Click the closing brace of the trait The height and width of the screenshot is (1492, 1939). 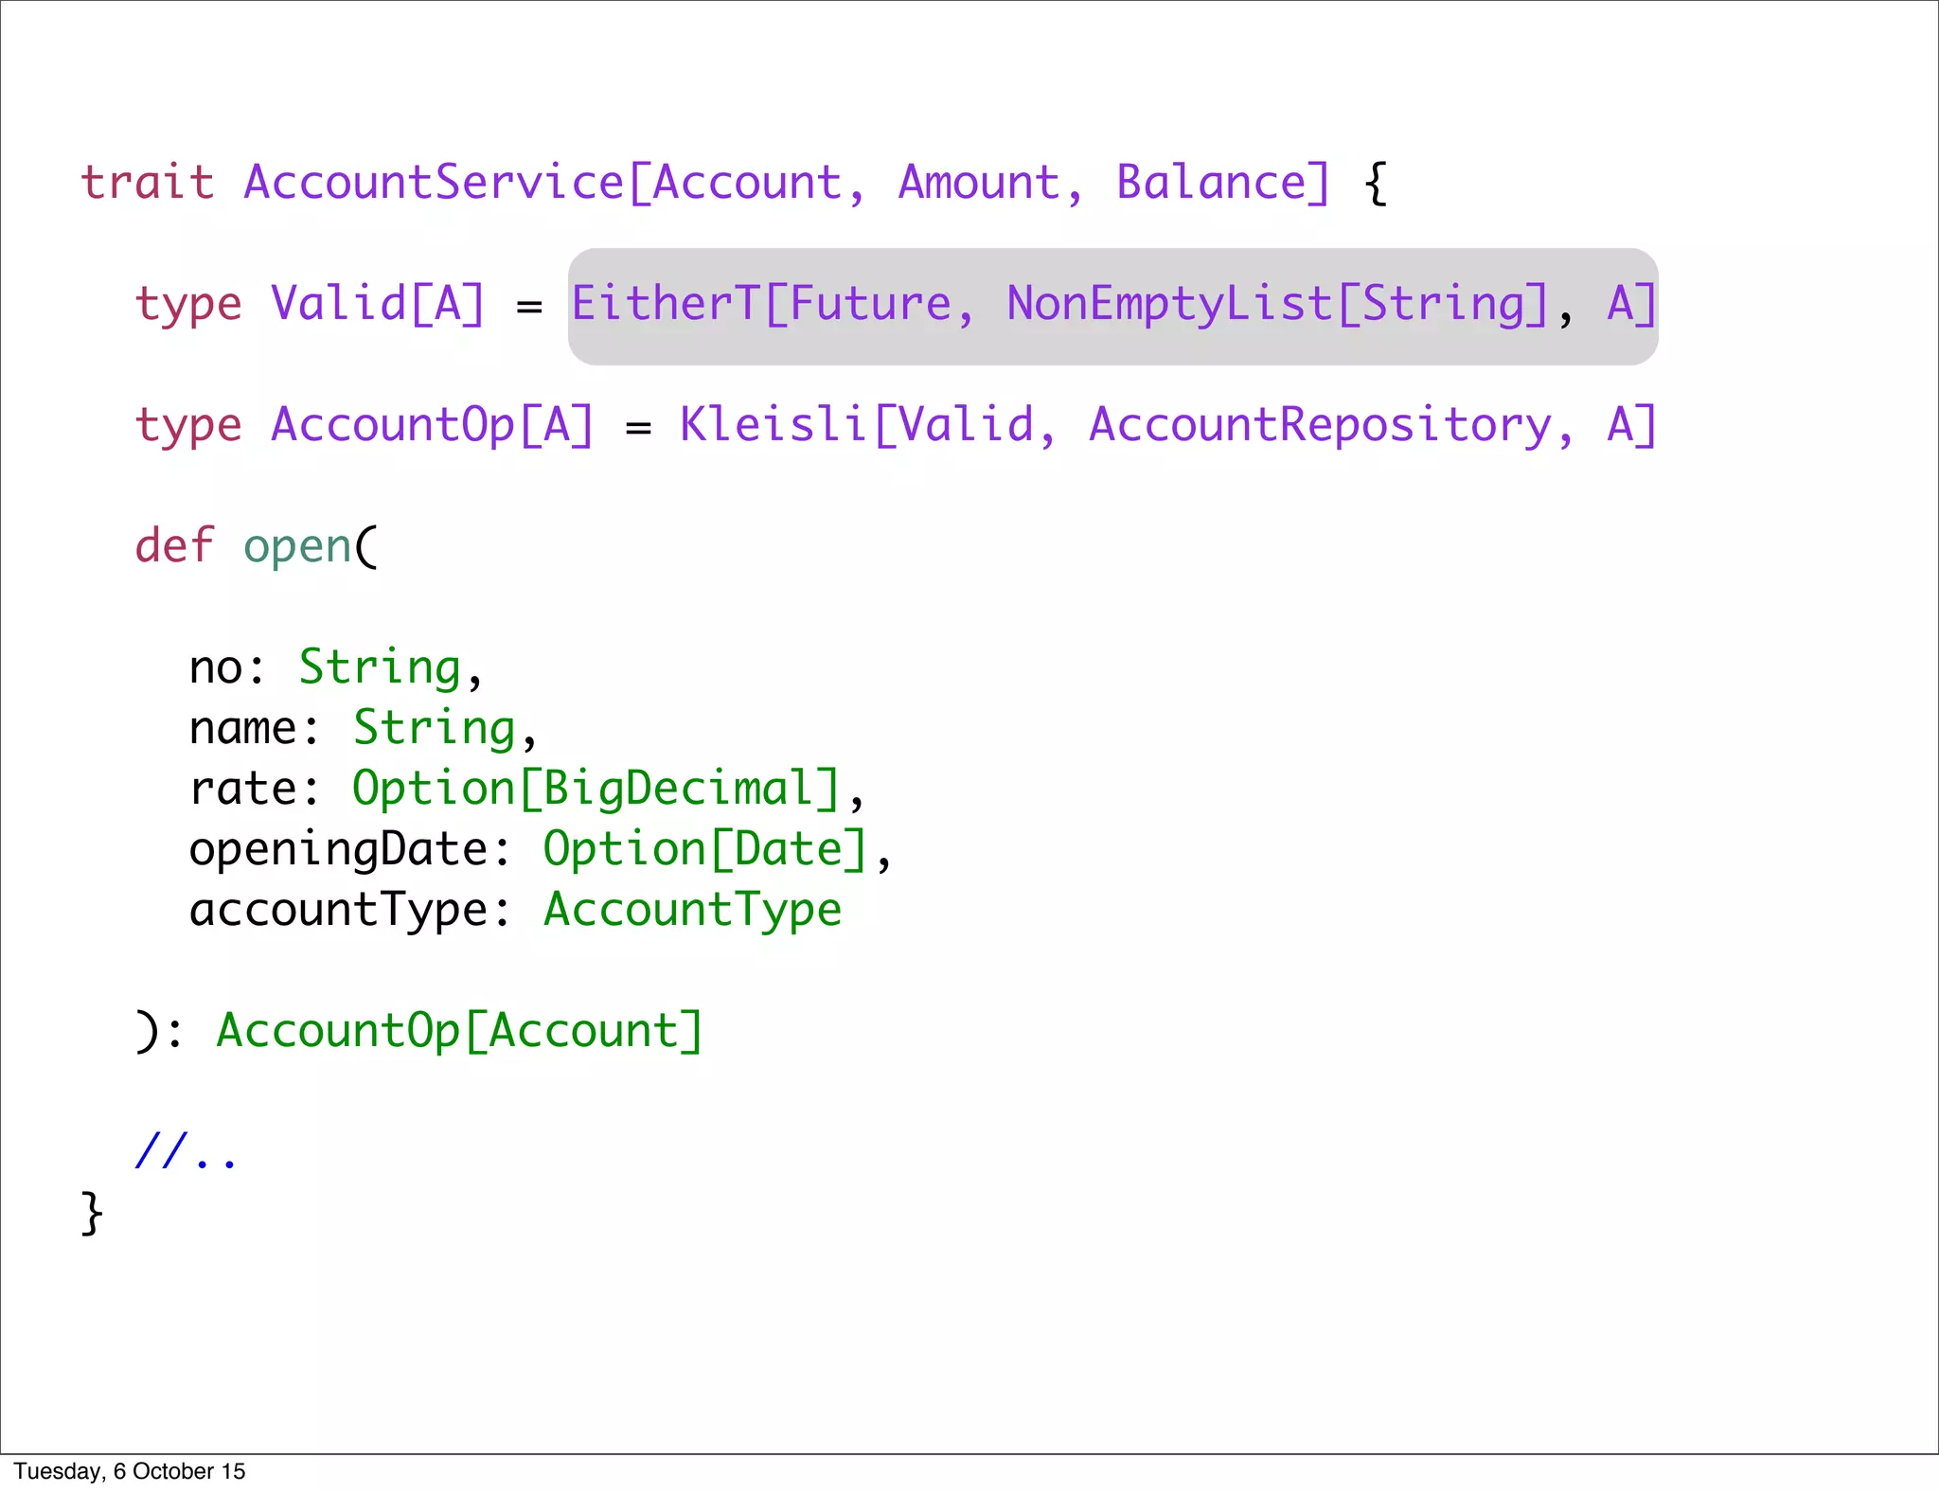(x=92, y=1214)
